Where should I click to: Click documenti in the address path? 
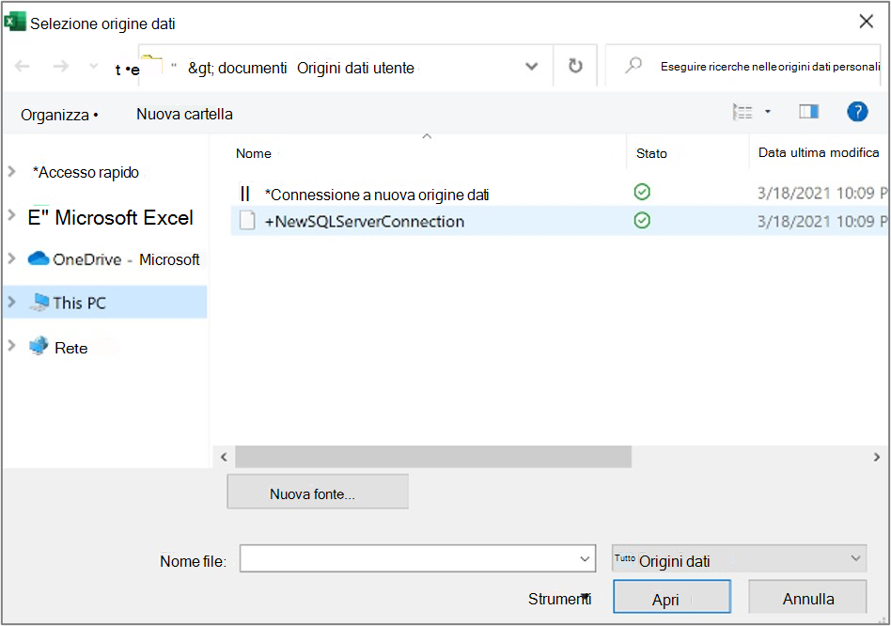(252, 69)
